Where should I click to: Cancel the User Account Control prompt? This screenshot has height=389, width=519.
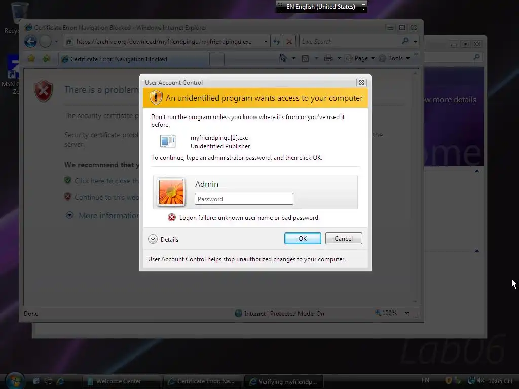pyautogui.click(x=344, y=238)
